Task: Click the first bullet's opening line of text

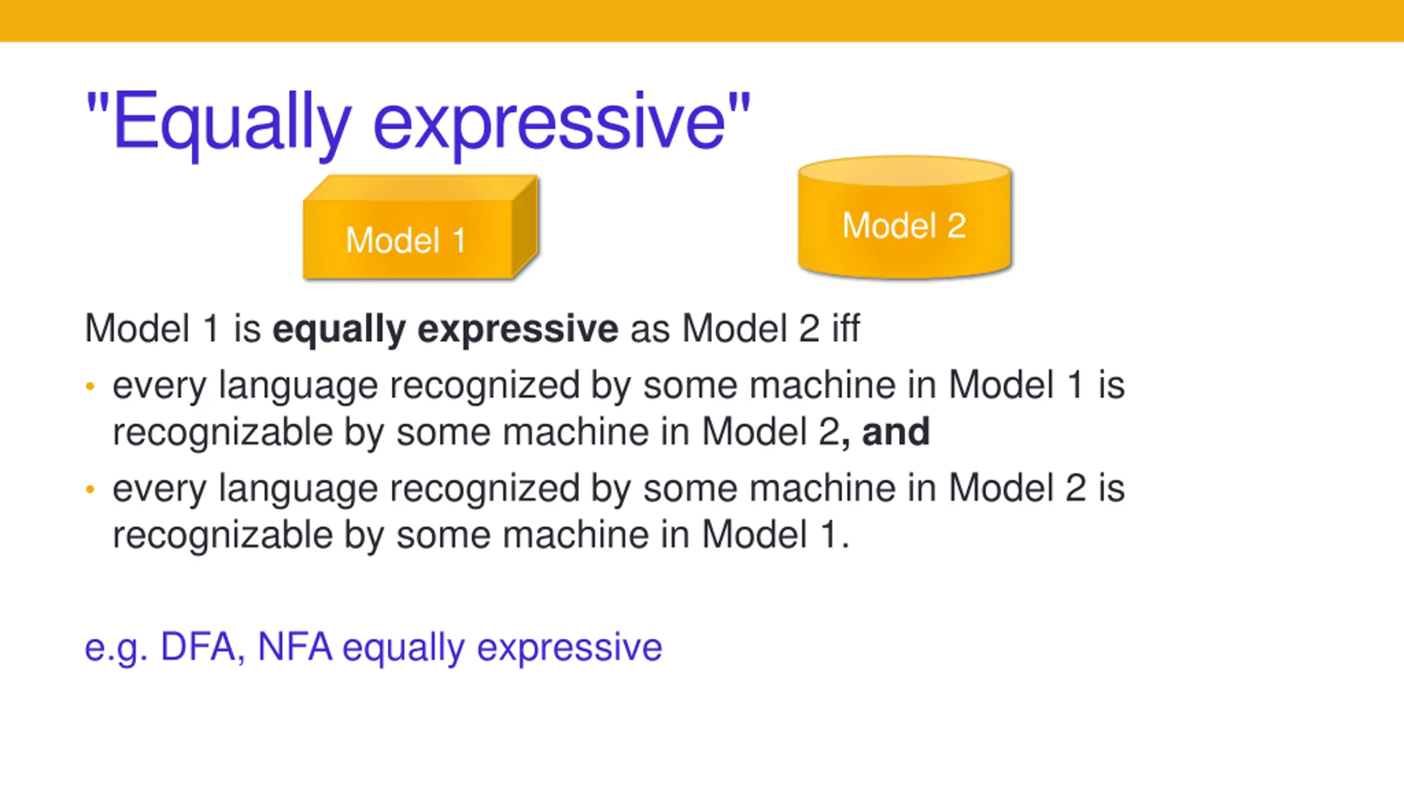Action: point(619,386)
